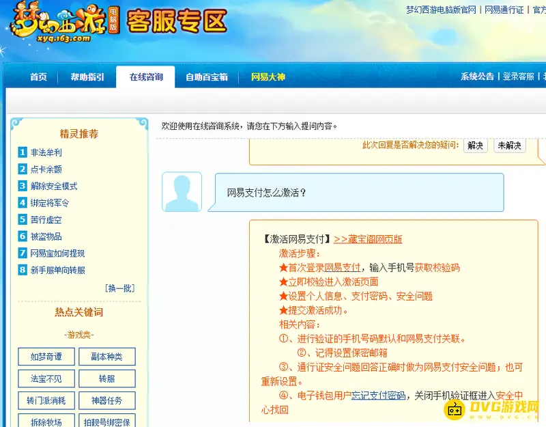The width and height of the screenshot is (546, 427).
Task: Open 系统公告 in the navigation bar
Action: coord(477,77)
